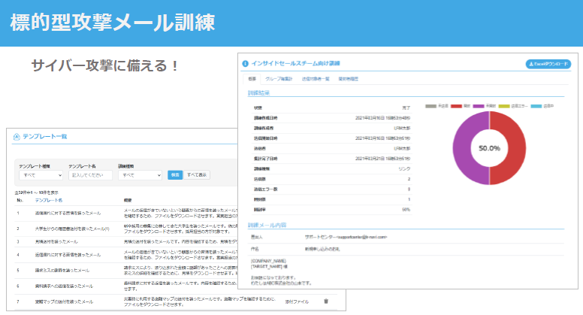
Task: Toggle the purple legend swatch above the chart
Action: coord(488,106)
